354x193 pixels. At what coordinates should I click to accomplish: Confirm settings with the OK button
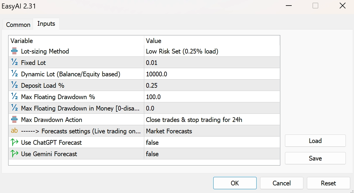[x=235, y=183]
